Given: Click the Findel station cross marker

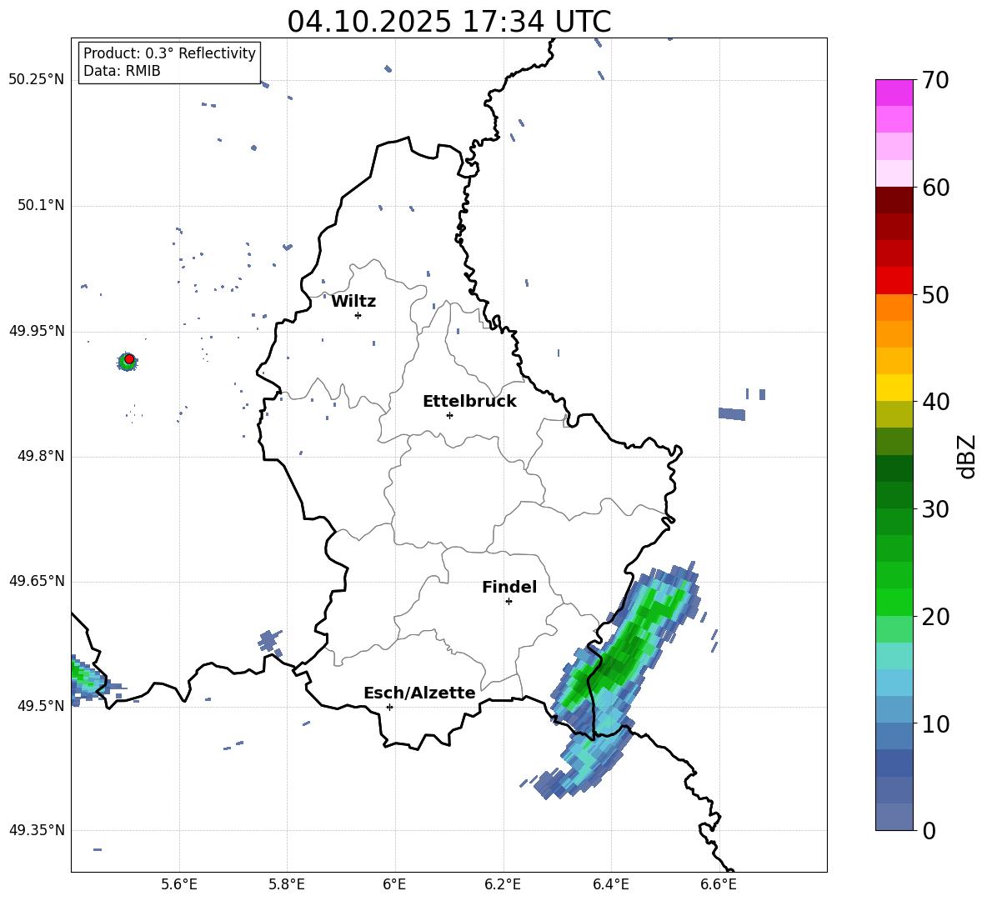Looking at the screenshot, I should 509,602.
